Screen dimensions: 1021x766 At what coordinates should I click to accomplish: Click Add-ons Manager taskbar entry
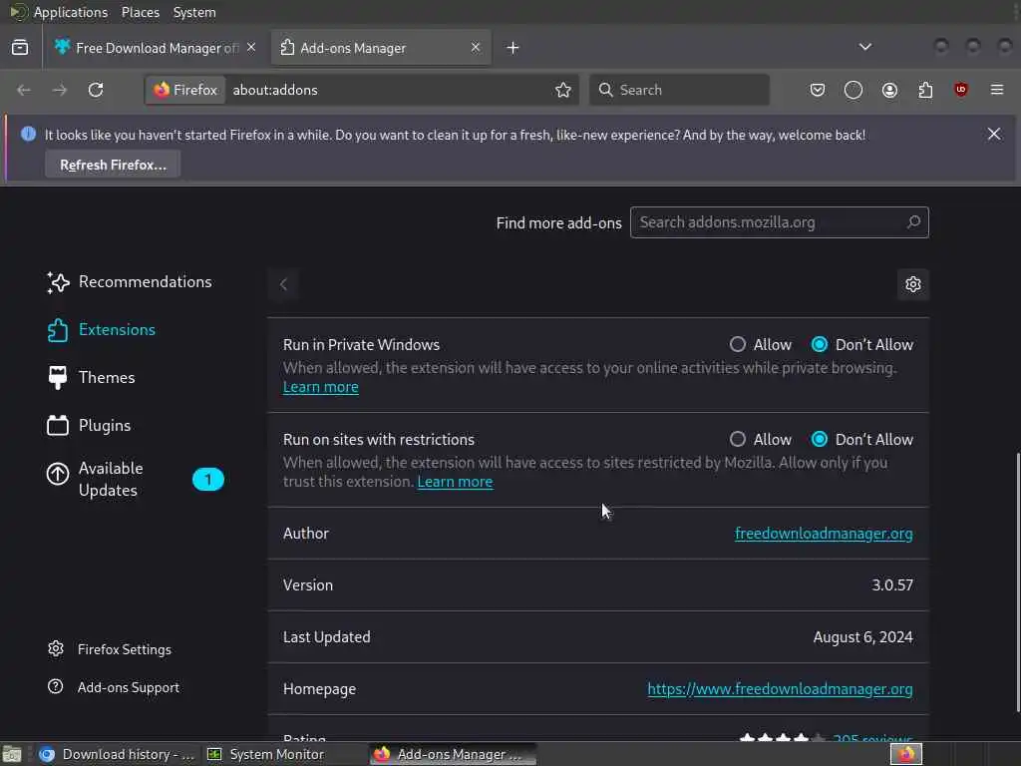pos(453,754)
